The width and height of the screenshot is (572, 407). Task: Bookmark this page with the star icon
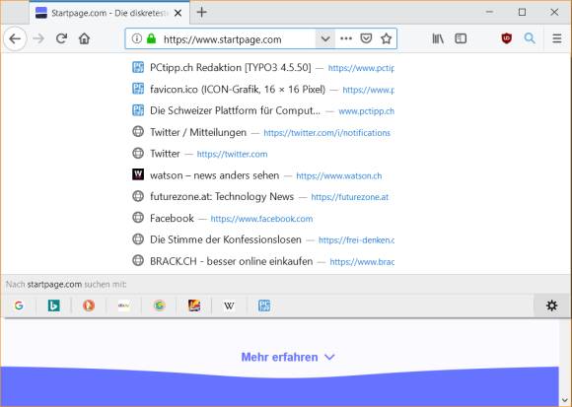click(x=386, y=38)
